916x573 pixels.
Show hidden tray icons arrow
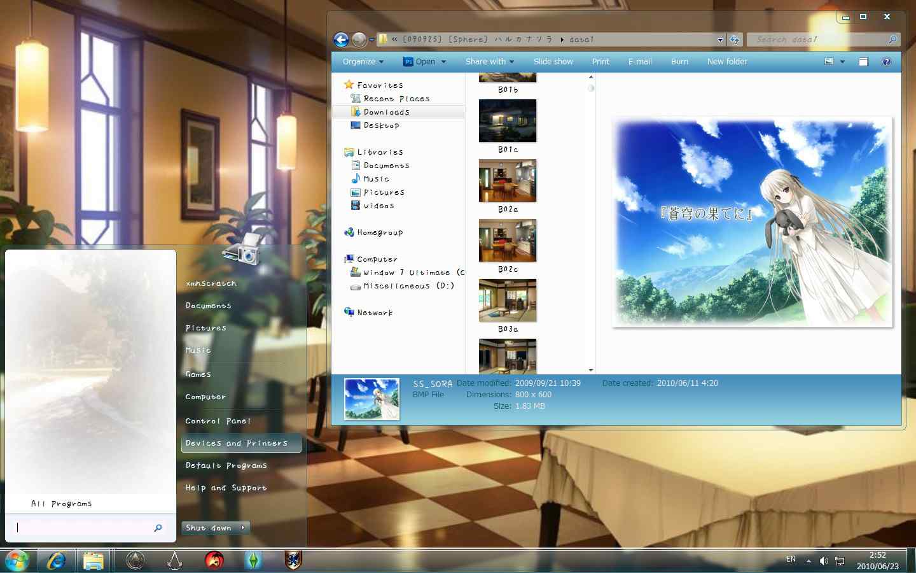click(808, 561)
